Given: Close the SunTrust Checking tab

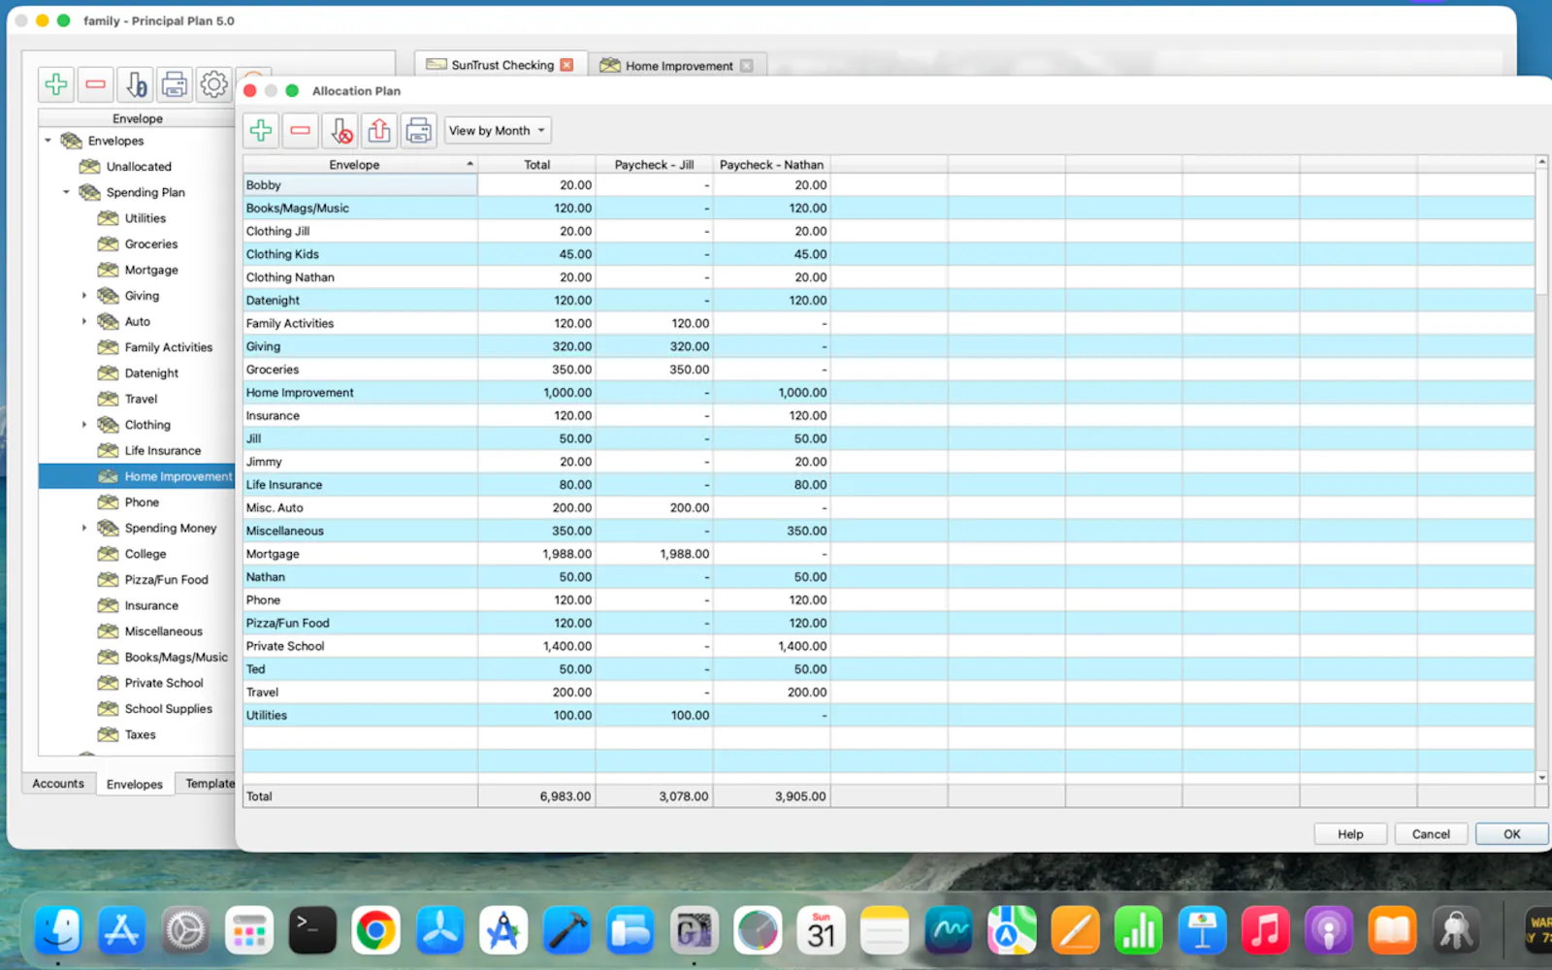Looking at the screenshot, I should (x=566, y=65).
